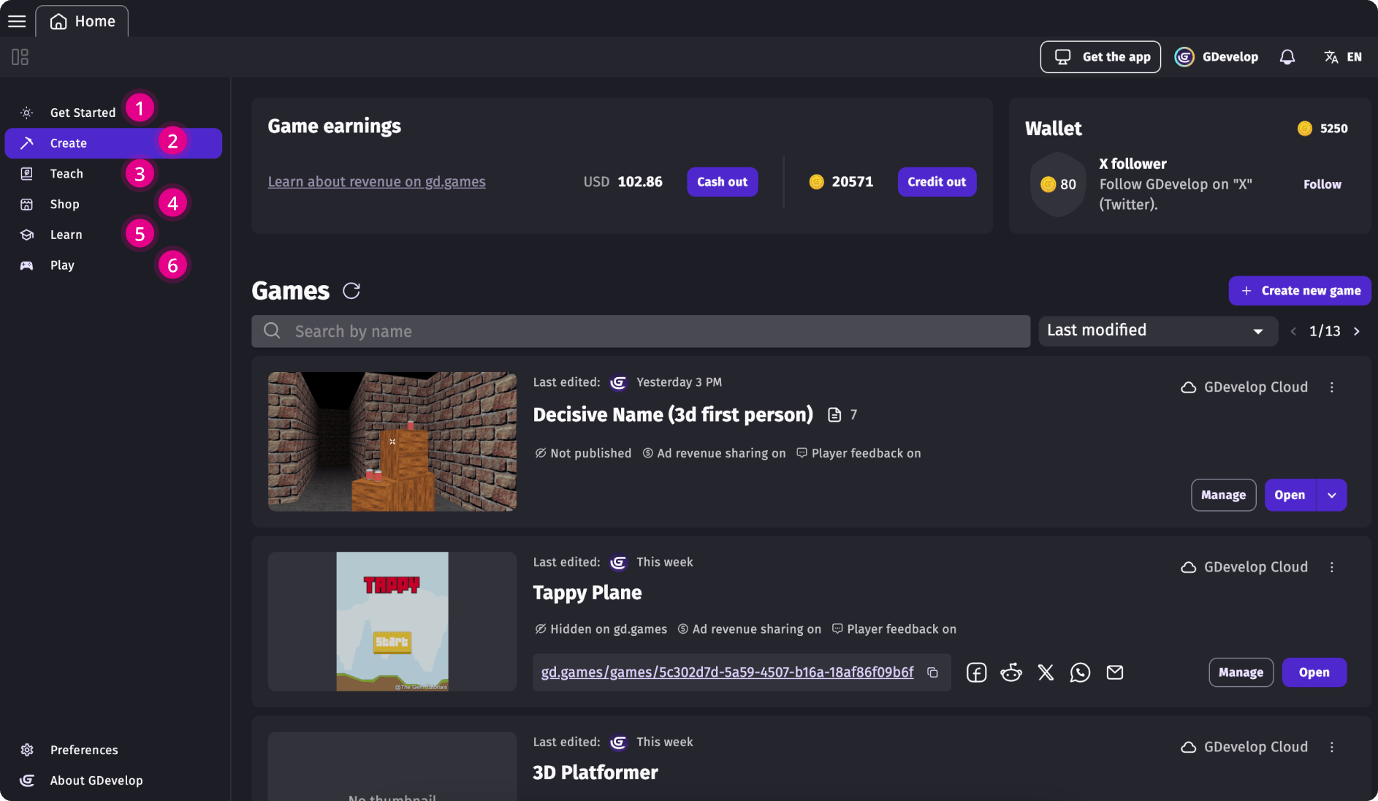Switch to the Home tab
Screen dimensions: 1378x801
[x=82, y=20]
